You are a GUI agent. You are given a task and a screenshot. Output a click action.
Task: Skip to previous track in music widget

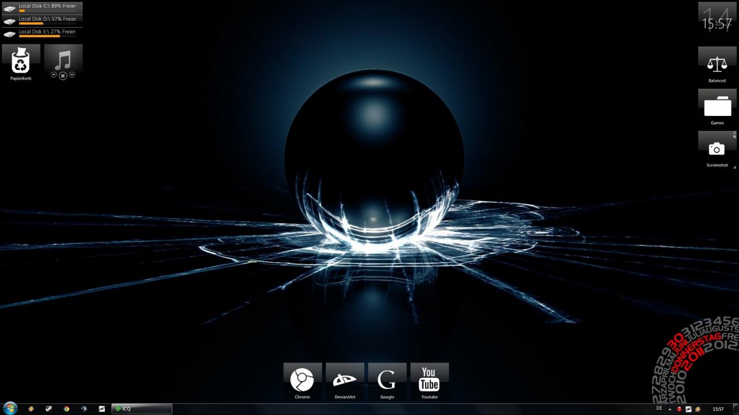(54, 75)
